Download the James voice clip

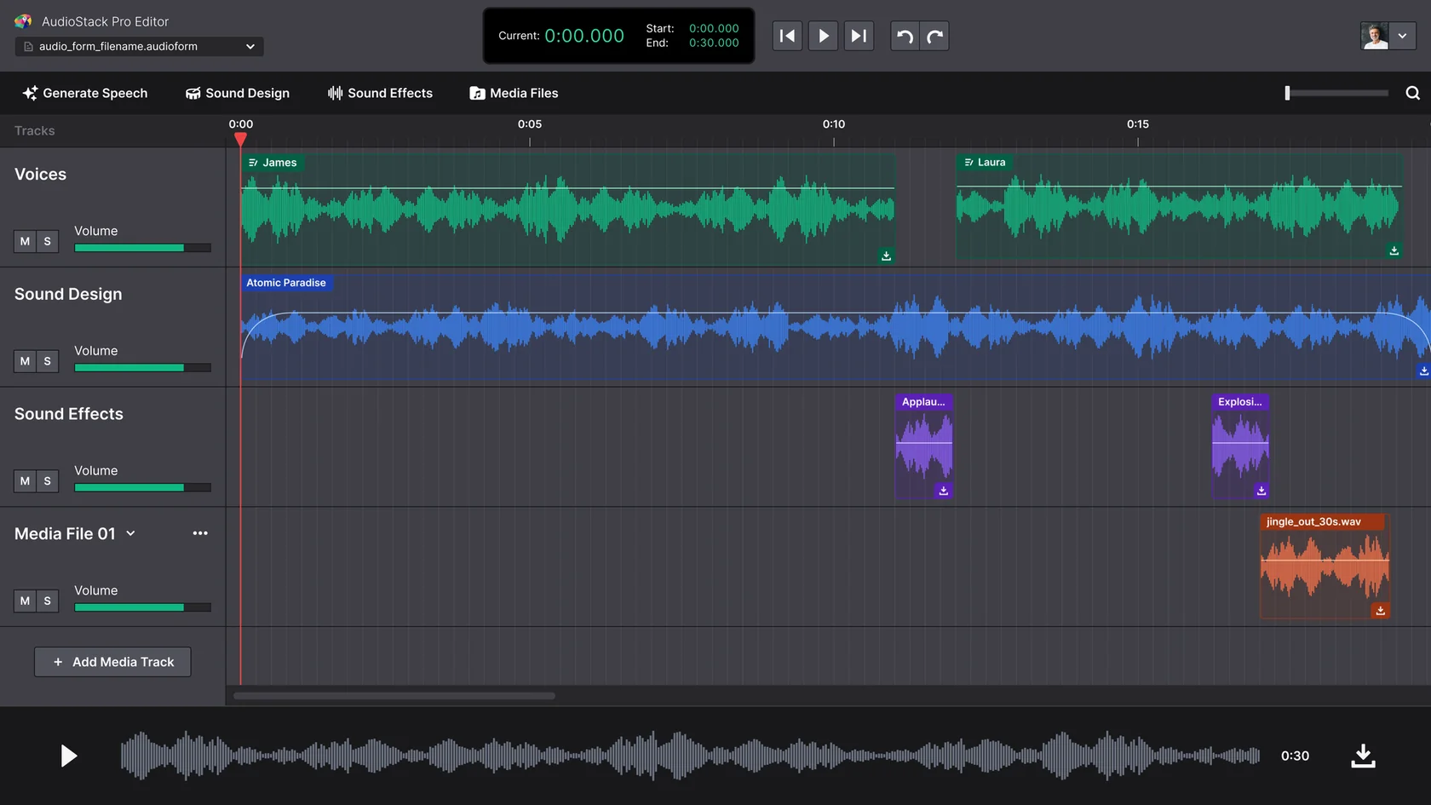(x=886, y=256)
